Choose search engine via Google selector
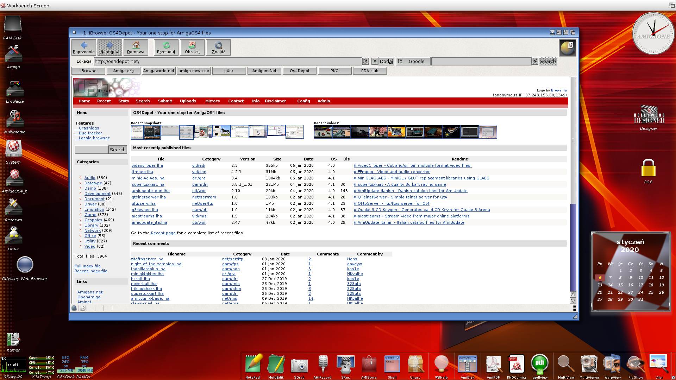The image size is (676, 380). click(x=413, y=61)
